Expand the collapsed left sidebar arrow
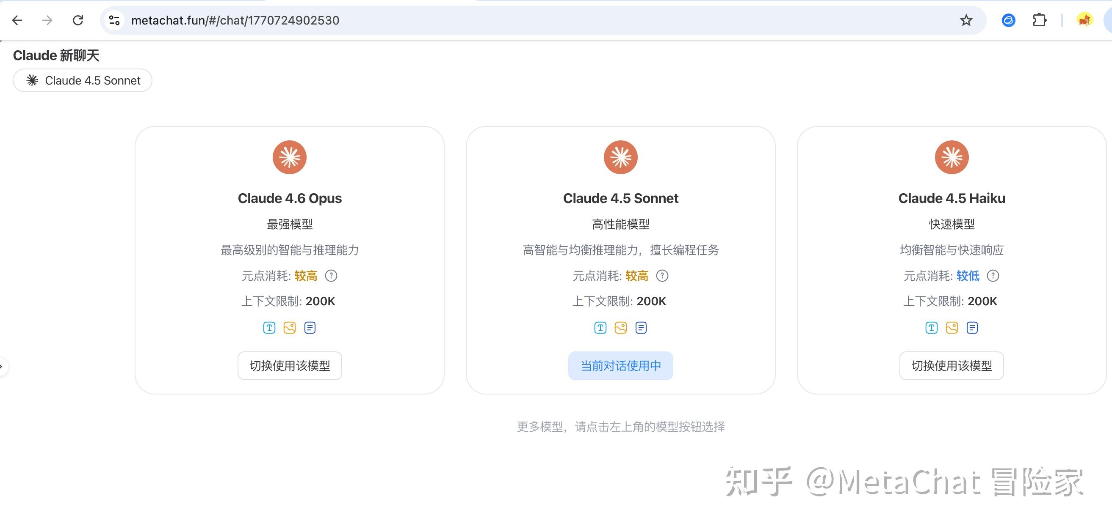This screenshot has height=526, width=1112. [x=2, y=367]
